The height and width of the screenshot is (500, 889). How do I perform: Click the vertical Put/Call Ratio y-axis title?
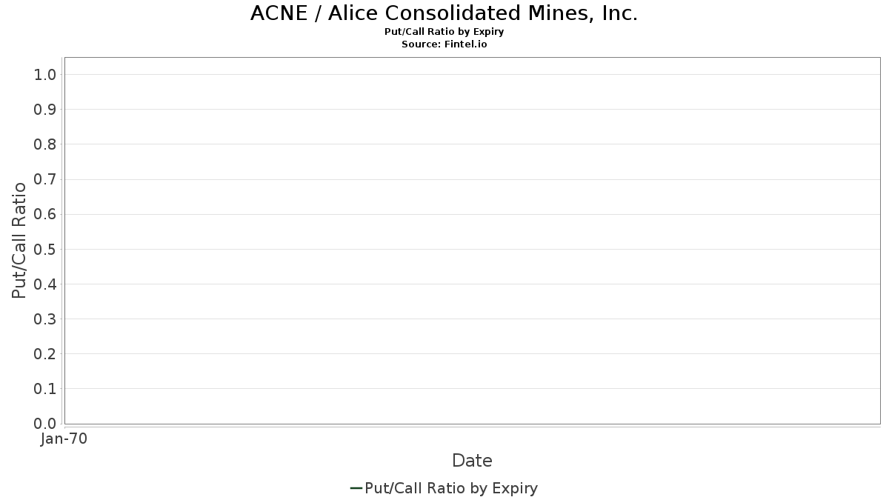click(19, 240)
